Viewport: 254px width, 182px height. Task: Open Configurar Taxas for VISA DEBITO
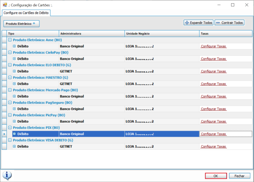click(213, 146)
